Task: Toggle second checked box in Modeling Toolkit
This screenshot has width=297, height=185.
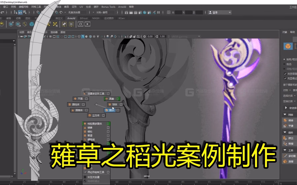Action: (x=285, y=78)
